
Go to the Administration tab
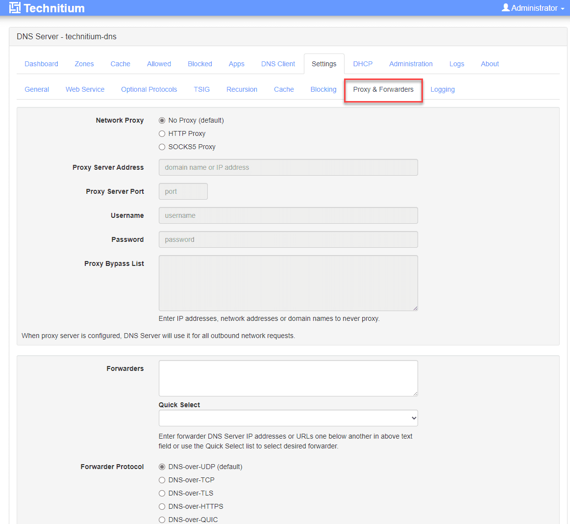(x=411, y=64)
